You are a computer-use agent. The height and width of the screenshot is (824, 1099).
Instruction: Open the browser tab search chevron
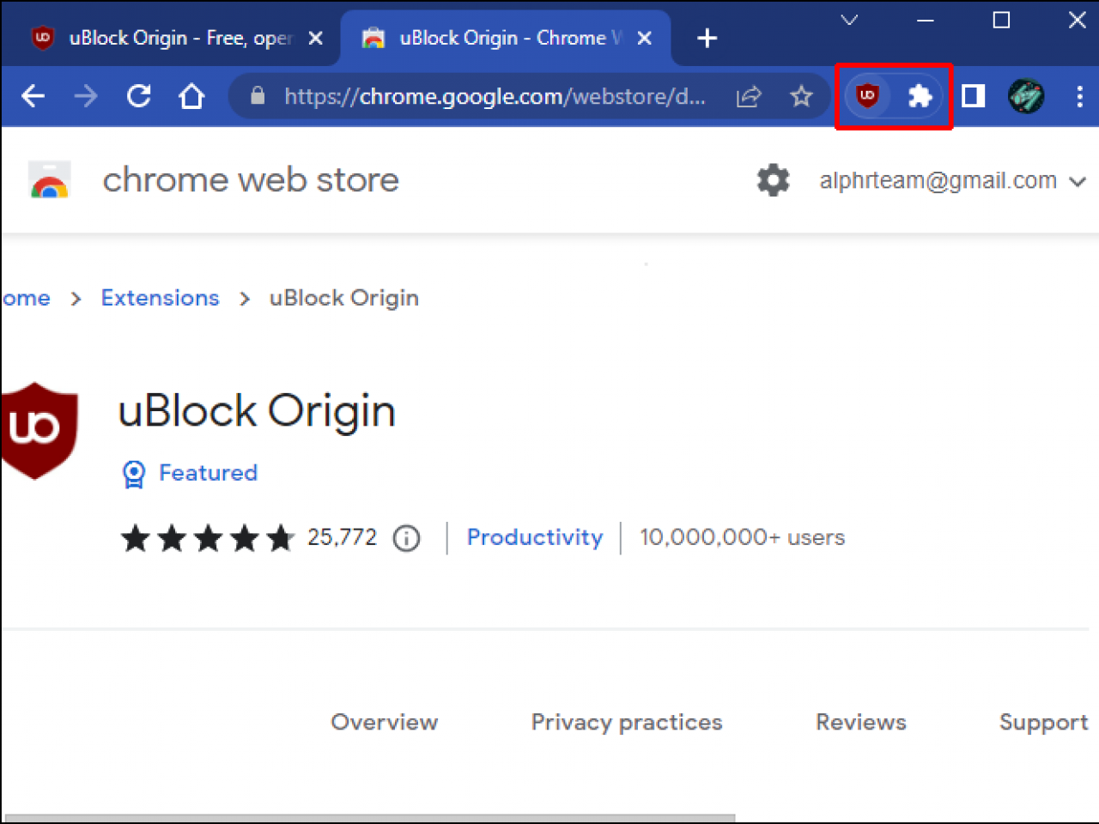[849, 20]
